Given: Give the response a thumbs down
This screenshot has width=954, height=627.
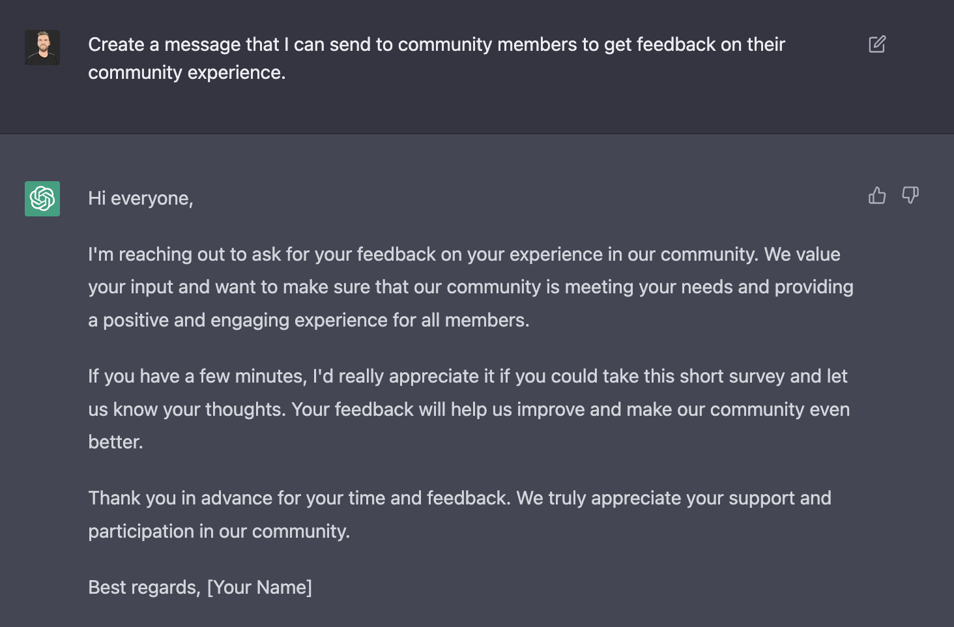Looking at the screenshot, I should pos(910,196).
